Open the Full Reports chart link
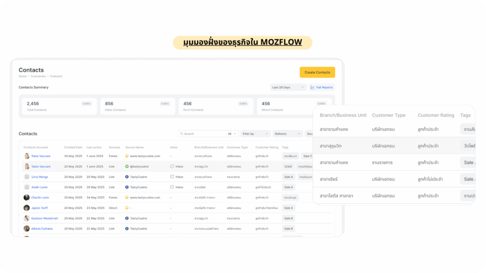Image resolution: width=486 pixels, height=273 pixels. click(x=322, y=87)
